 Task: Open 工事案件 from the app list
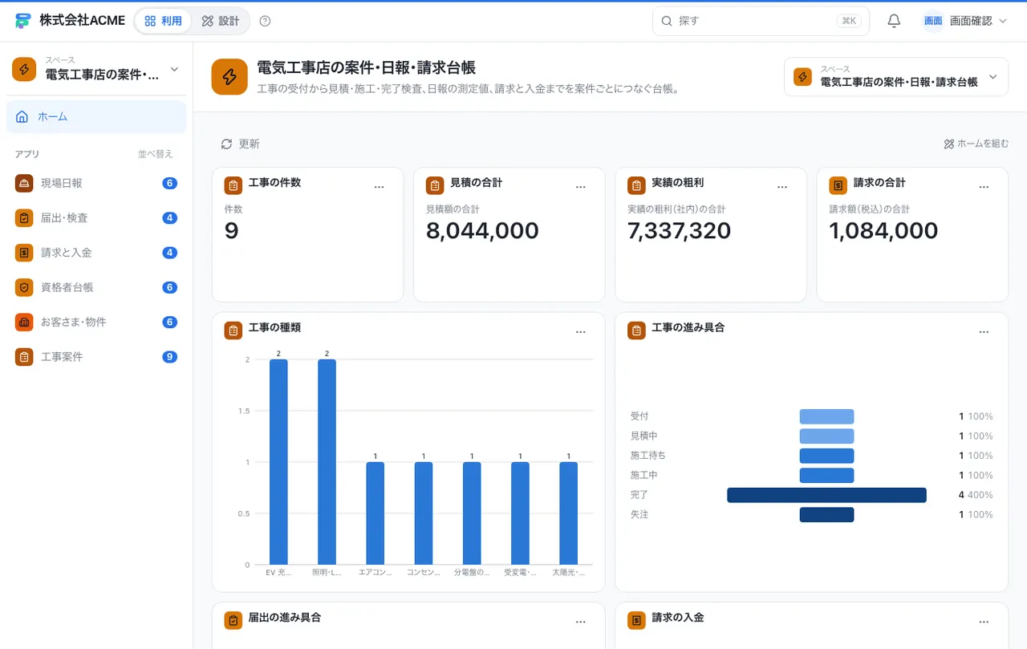click(x=96, y=357)
